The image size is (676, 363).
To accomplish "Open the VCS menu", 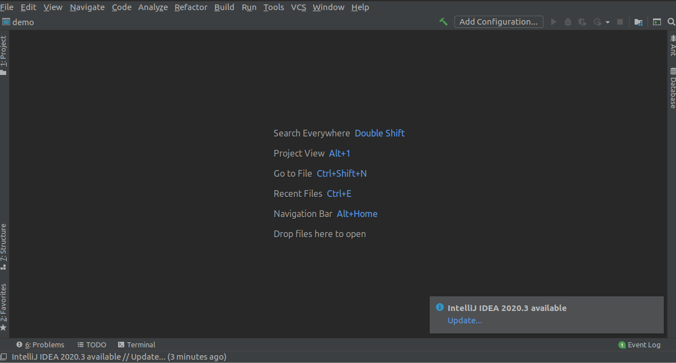I will pos(298,7).
